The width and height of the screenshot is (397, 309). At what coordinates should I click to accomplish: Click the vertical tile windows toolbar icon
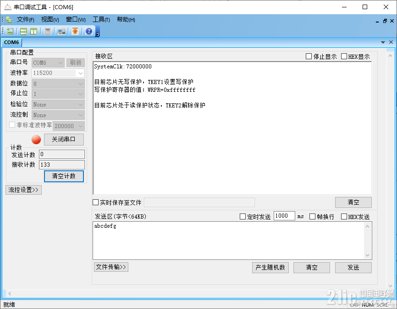[x=33, y=31]
